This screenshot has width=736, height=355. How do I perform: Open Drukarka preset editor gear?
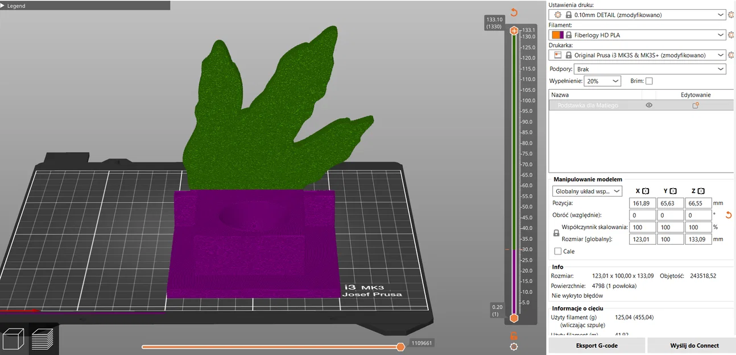(731, 55)
